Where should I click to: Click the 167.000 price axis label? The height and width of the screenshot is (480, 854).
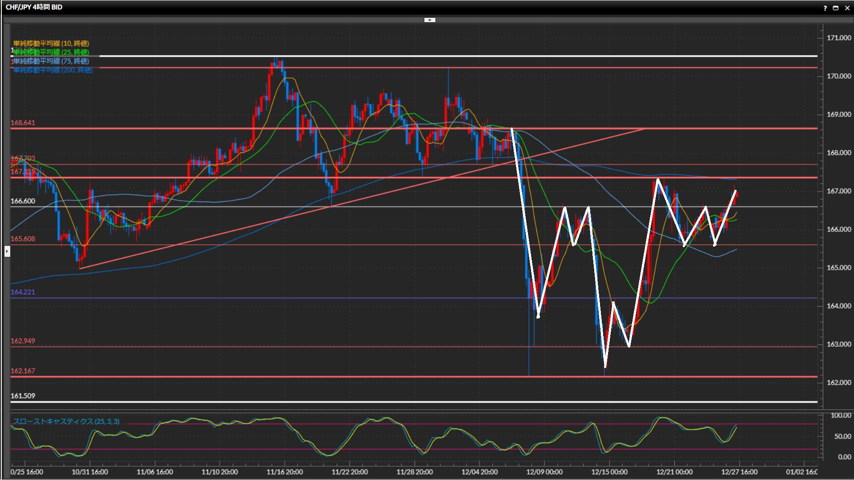838,191
